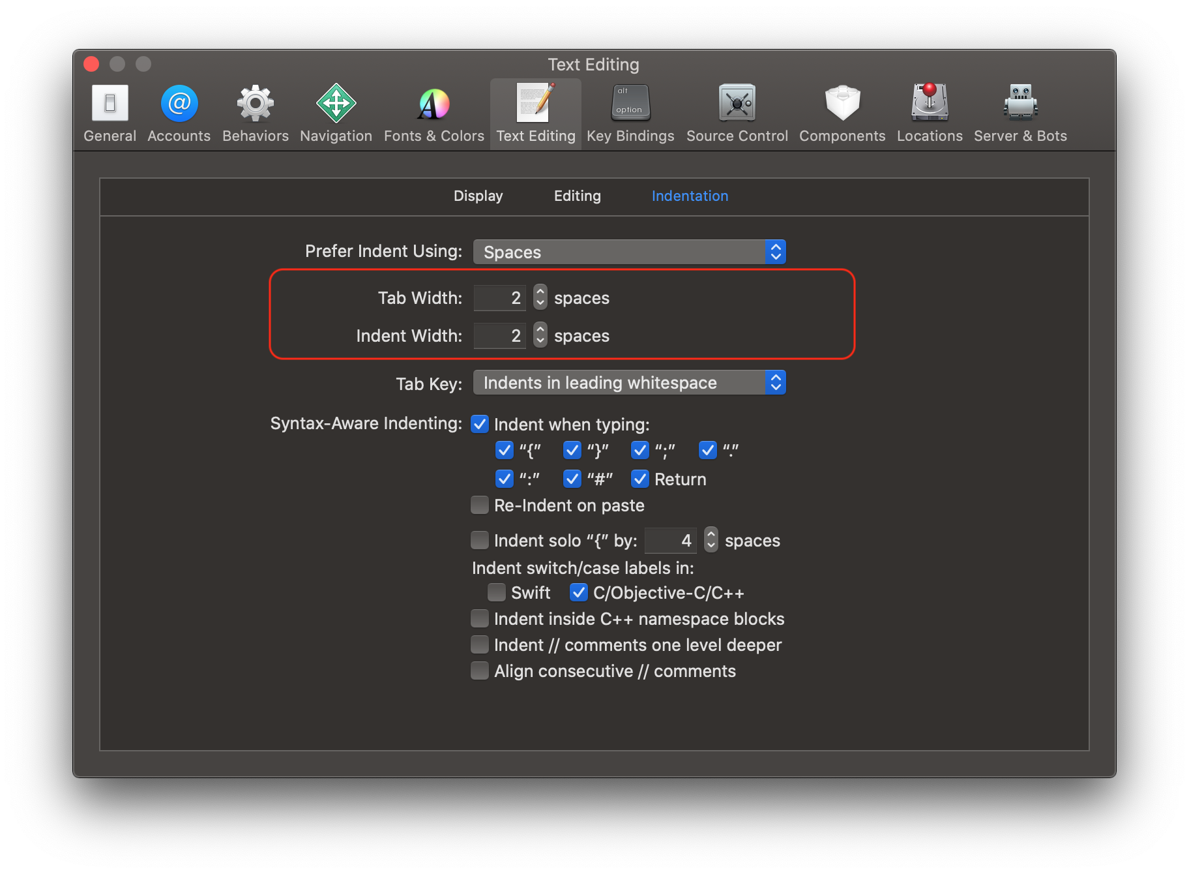Switch to the Display tab
Image resolution: width=1189 pixels, height=874 pixels.
coord(478,196)
